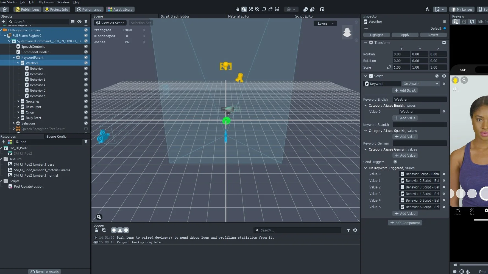
Task: Toggle dark mode moon icon
Action: pos(428,9)
